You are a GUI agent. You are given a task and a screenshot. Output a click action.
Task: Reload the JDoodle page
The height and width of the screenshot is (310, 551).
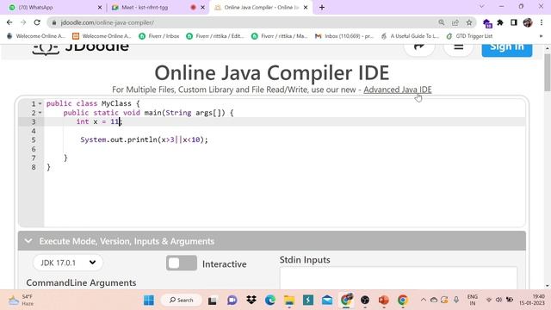point(37,22)
